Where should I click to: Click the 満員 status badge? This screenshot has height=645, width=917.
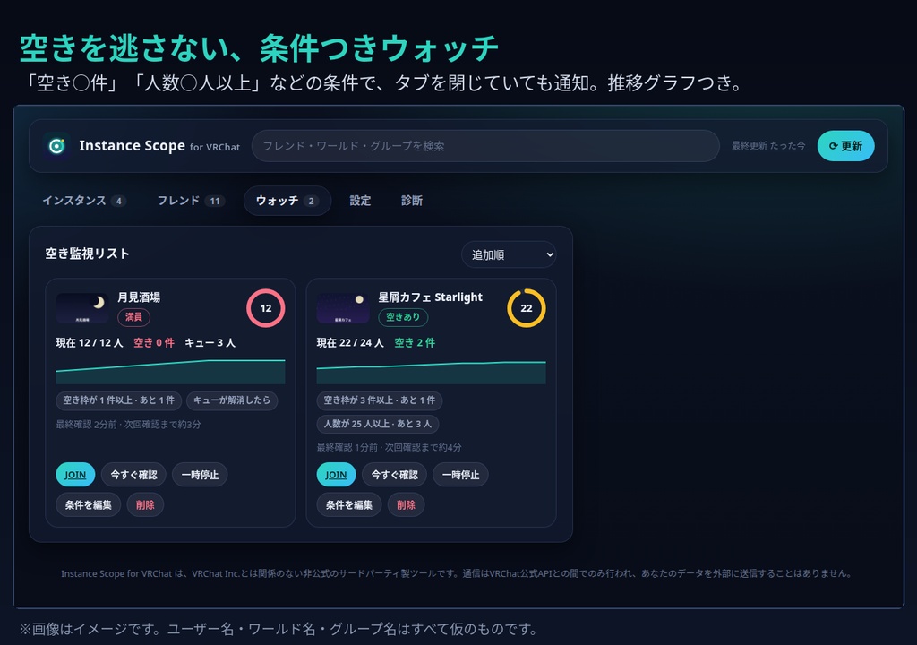[134, 316]
